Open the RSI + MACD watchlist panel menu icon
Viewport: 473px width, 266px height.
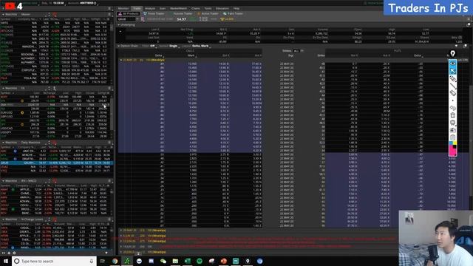(x=109, y=180)
